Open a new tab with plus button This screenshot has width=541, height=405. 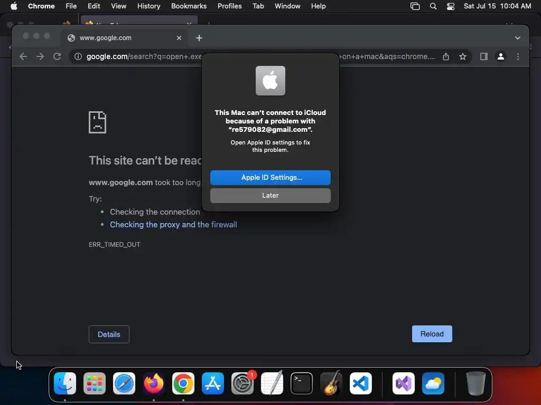199,38
